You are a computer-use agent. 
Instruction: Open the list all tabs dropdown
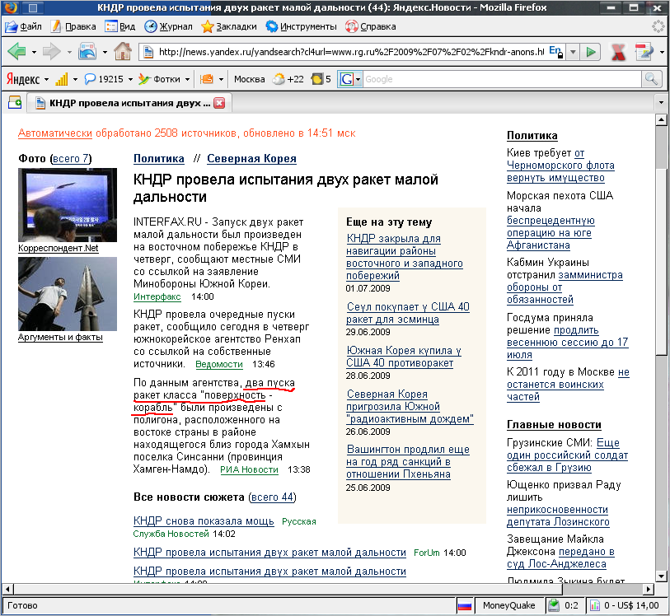(x=661, y=102)
